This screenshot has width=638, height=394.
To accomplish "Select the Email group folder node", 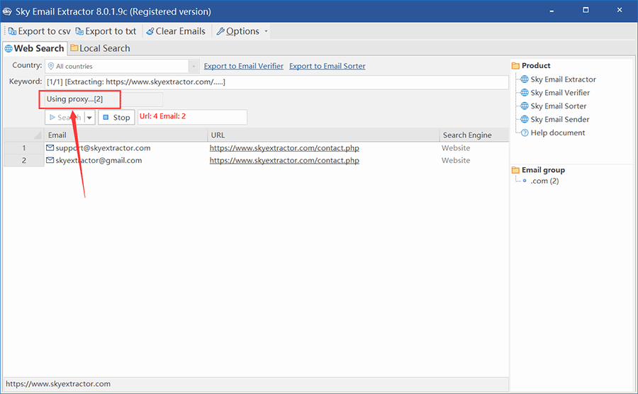I will coord(543,170).
